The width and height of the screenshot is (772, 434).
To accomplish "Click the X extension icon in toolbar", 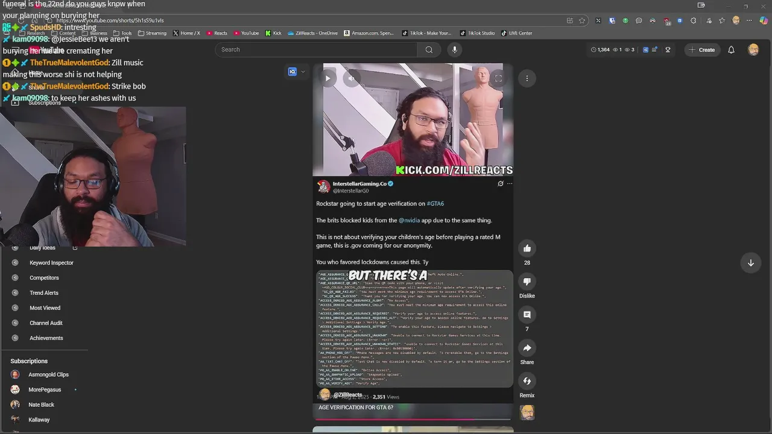I will coord(598,20).
